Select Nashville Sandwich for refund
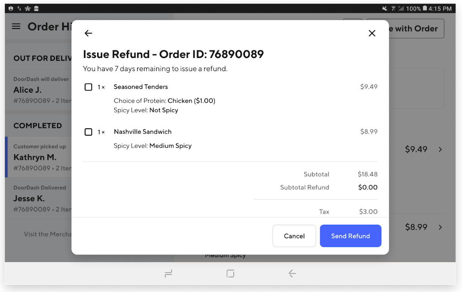This screenshot has width=462, height=292. tap(88, 132)
